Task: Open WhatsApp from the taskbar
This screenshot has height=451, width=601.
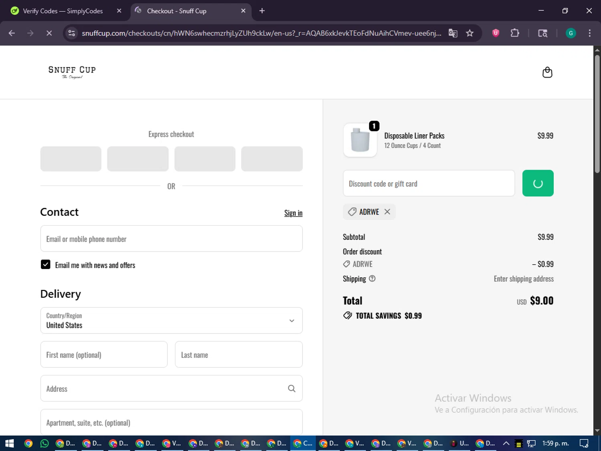Action: click(x=44, y=443)
